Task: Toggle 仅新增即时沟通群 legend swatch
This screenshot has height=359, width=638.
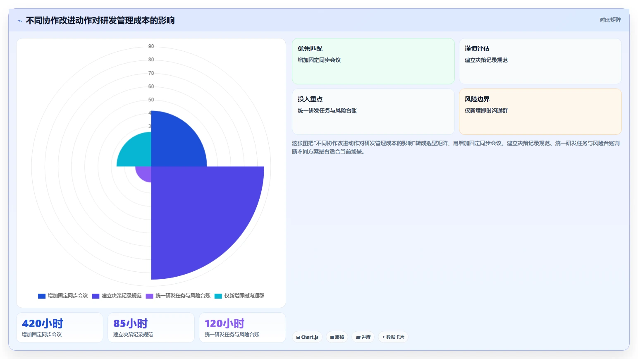Action: 218,296
